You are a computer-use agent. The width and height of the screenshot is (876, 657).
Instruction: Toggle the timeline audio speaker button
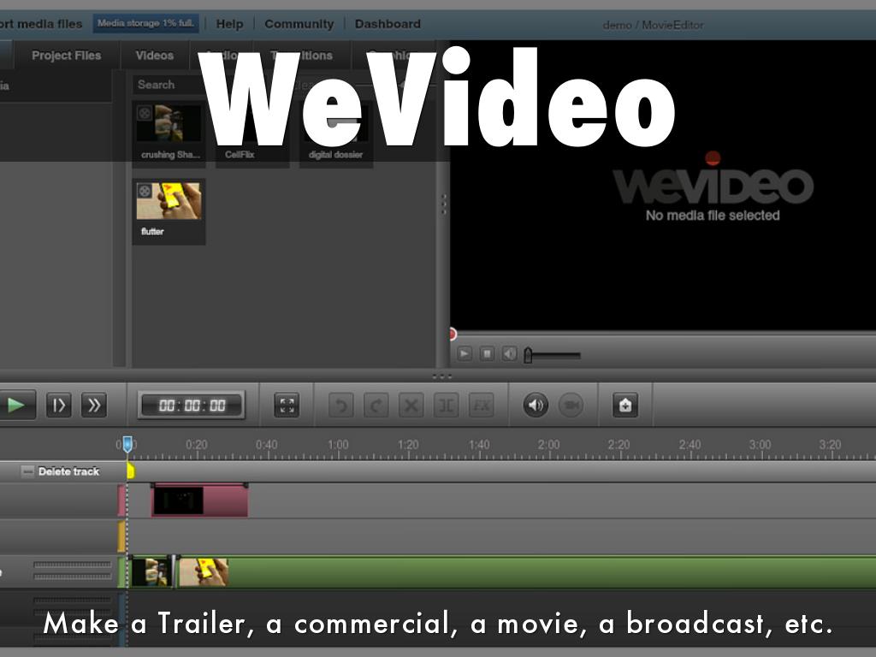point(536,405)
